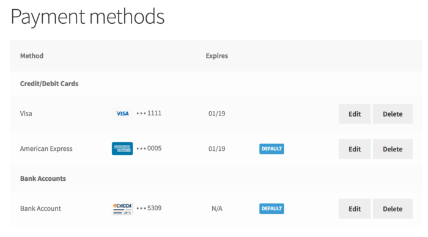This screenshot has height=237, width=428.
Task: Click the Visa method name text
Action: [26, 114]
